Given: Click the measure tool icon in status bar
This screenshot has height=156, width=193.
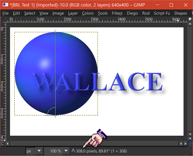Looking at the screenshot, I should click(x=73, y=151).
